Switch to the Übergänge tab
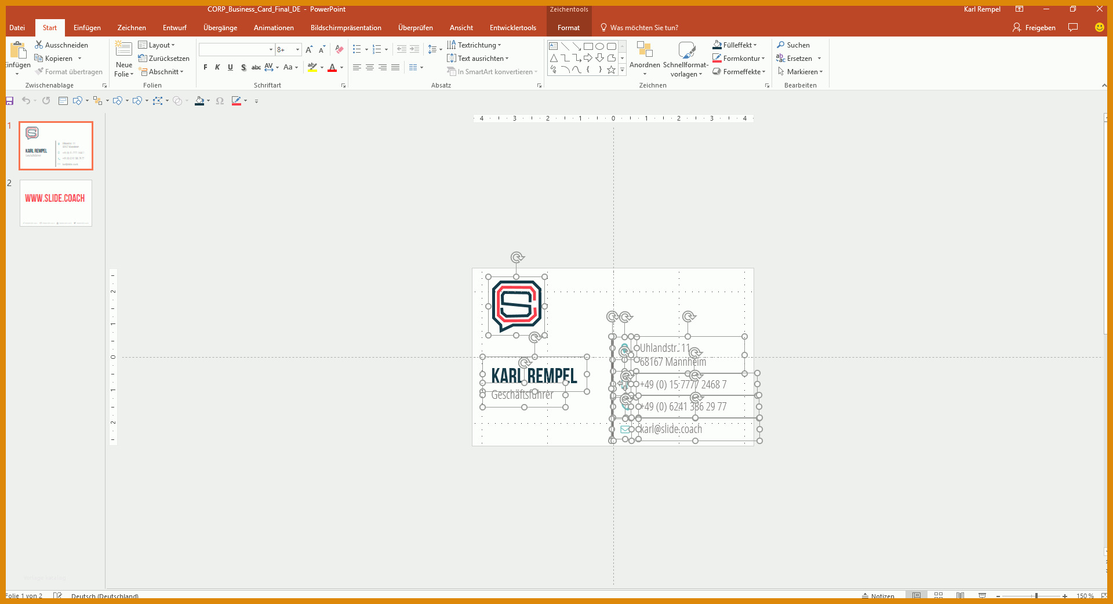The width and height of the screenshot is (1113, 604). 220,28
